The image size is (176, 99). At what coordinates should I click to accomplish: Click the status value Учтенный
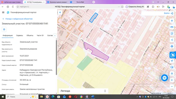(x=24, y=84)
